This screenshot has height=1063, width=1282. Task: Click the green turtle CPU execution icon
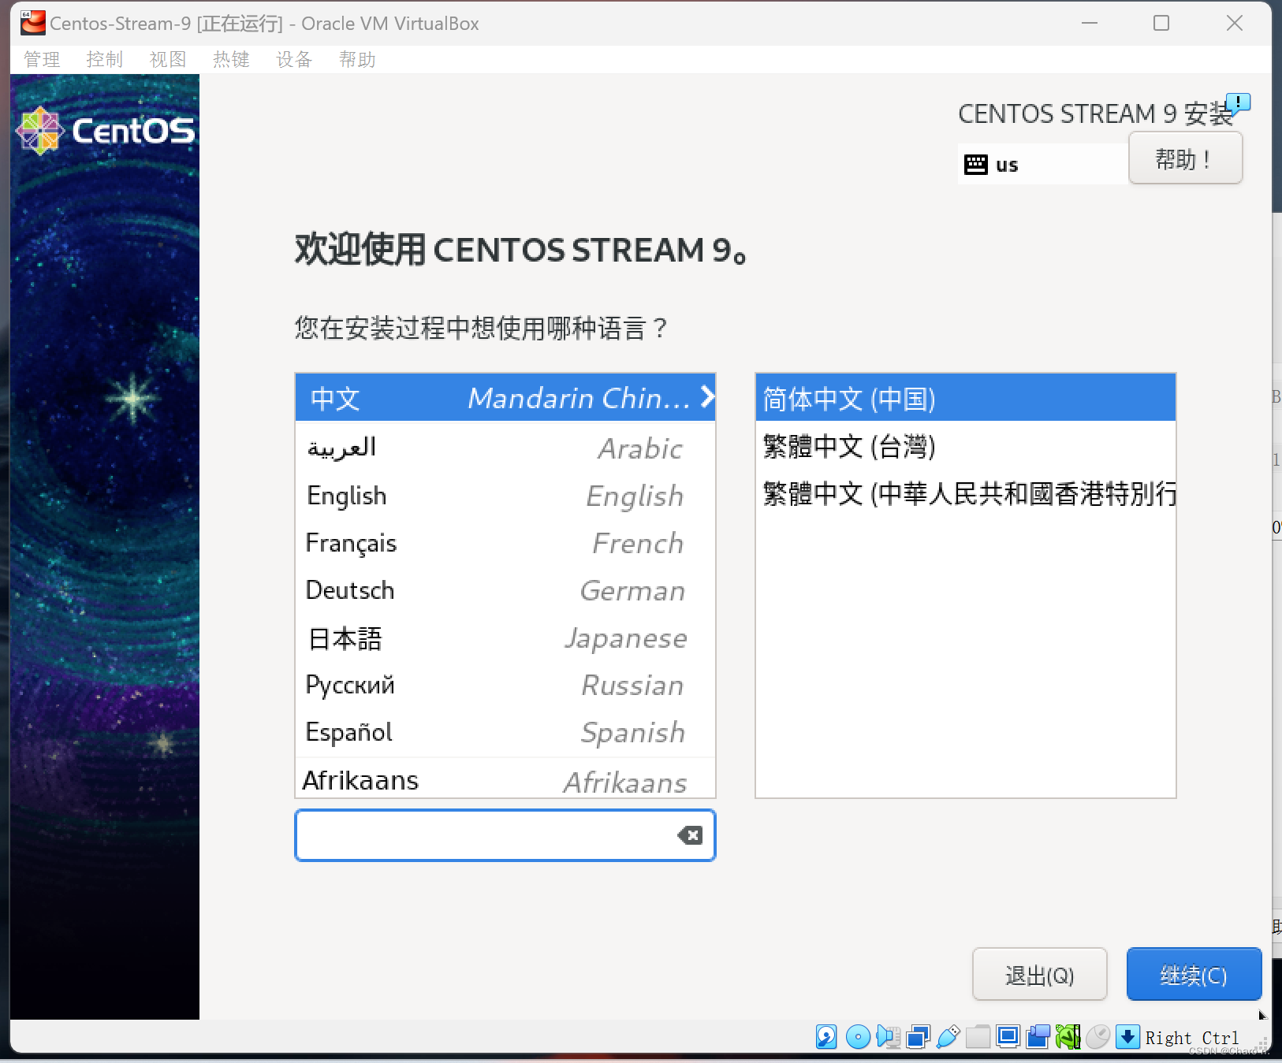[x=1068, y=1036]
